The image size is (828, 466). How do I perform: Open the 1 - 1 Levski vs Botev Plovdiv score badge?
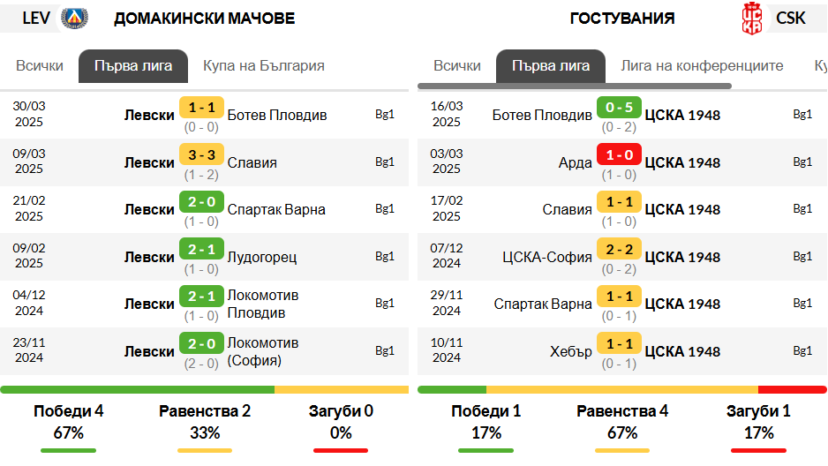[201, 108]
